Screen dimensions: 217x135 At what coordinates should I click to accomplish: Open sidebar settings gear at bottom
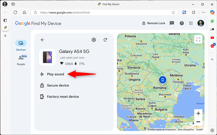click(x=212, y=130)
